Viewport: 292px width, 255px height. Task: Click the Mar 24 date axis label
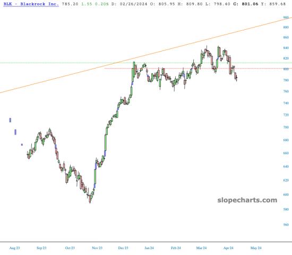[x=201, y=248]
